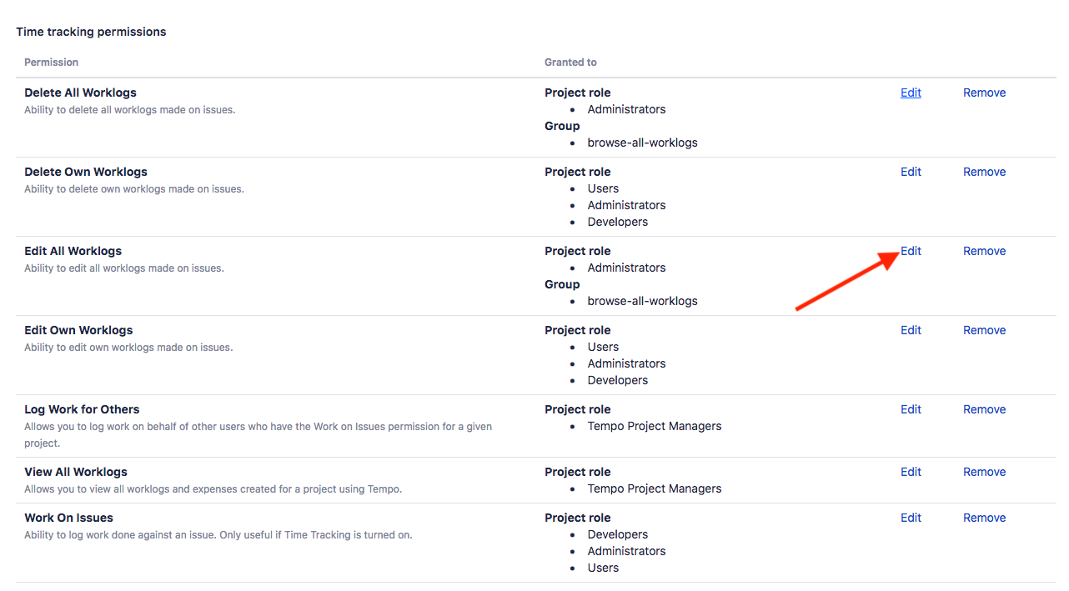This screenshot has height=591, width=1069.
Task: Edit the Delete All Worklogs permission
Action: [911, 93]
